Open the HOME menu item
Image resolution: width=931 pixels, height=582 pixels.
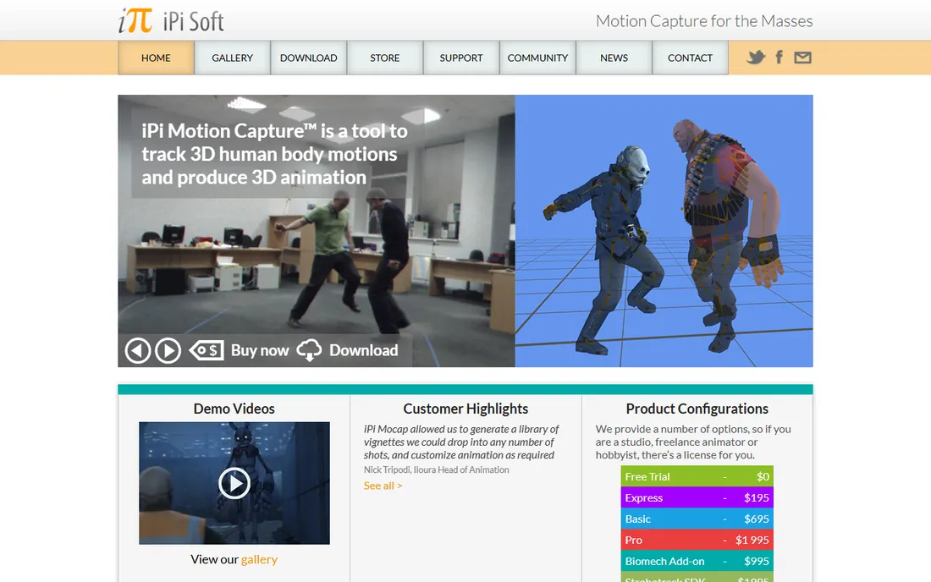tap(157, 58)
